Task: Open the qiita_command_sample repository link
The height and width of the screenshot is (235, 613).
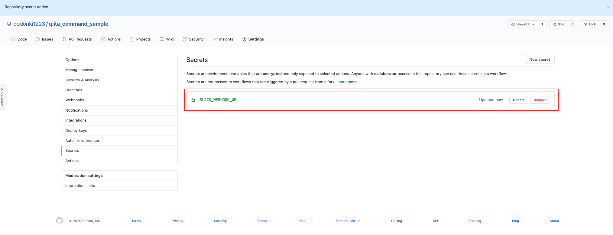Action: [79, 24]
